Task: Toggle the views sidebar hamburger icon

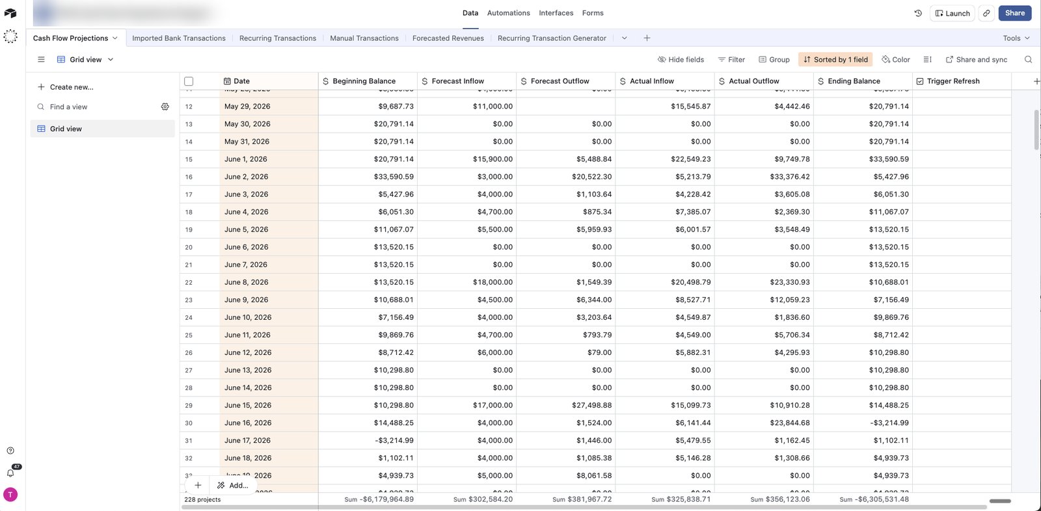Action: click(x=41, y=59)
